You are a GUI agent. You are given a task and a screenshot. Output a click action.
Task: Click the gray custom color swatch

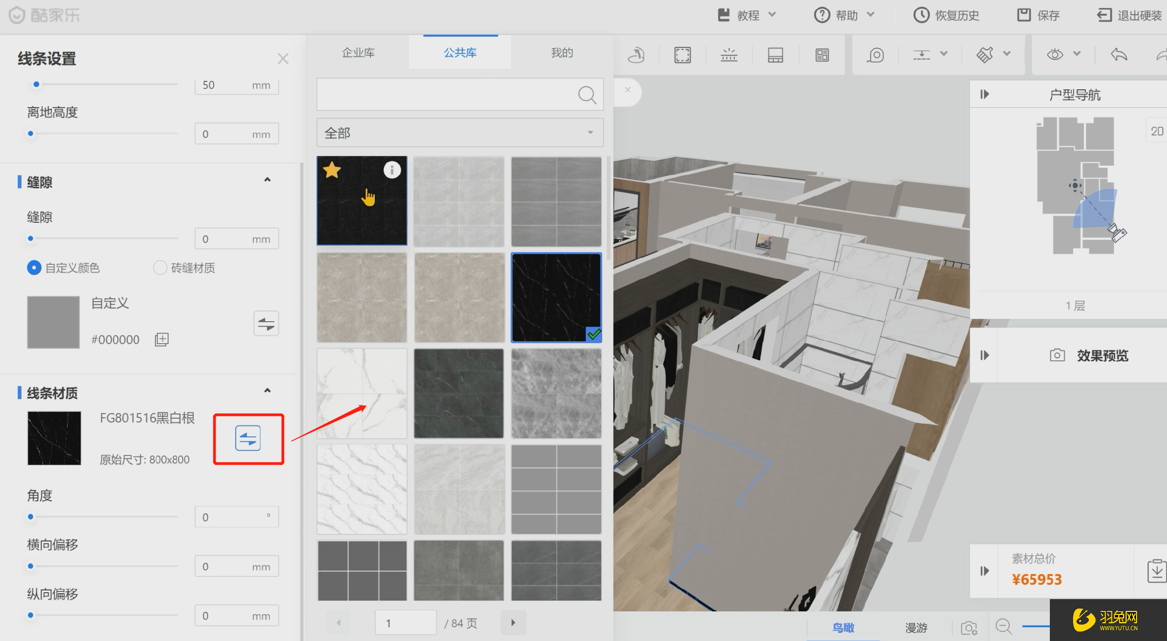click(53, 322)
